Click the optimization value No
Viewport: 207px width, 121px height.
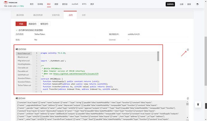tap(36, 40)
